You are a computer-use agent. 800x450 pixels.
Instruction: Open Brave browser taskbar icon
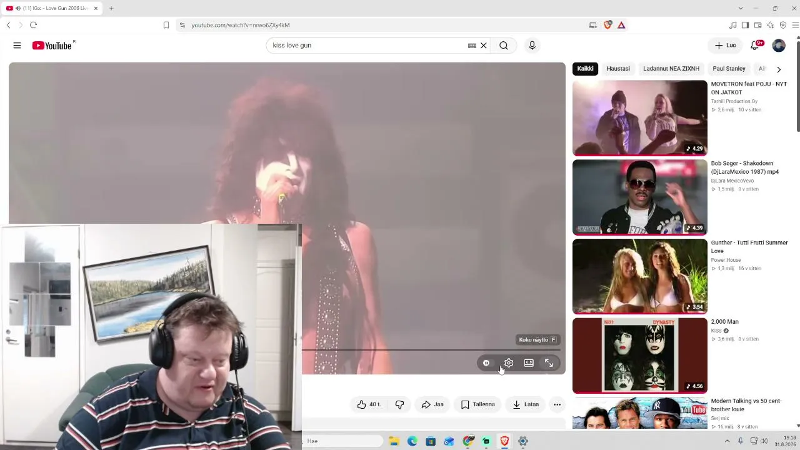pyautogui.click(x=504, y=441)
